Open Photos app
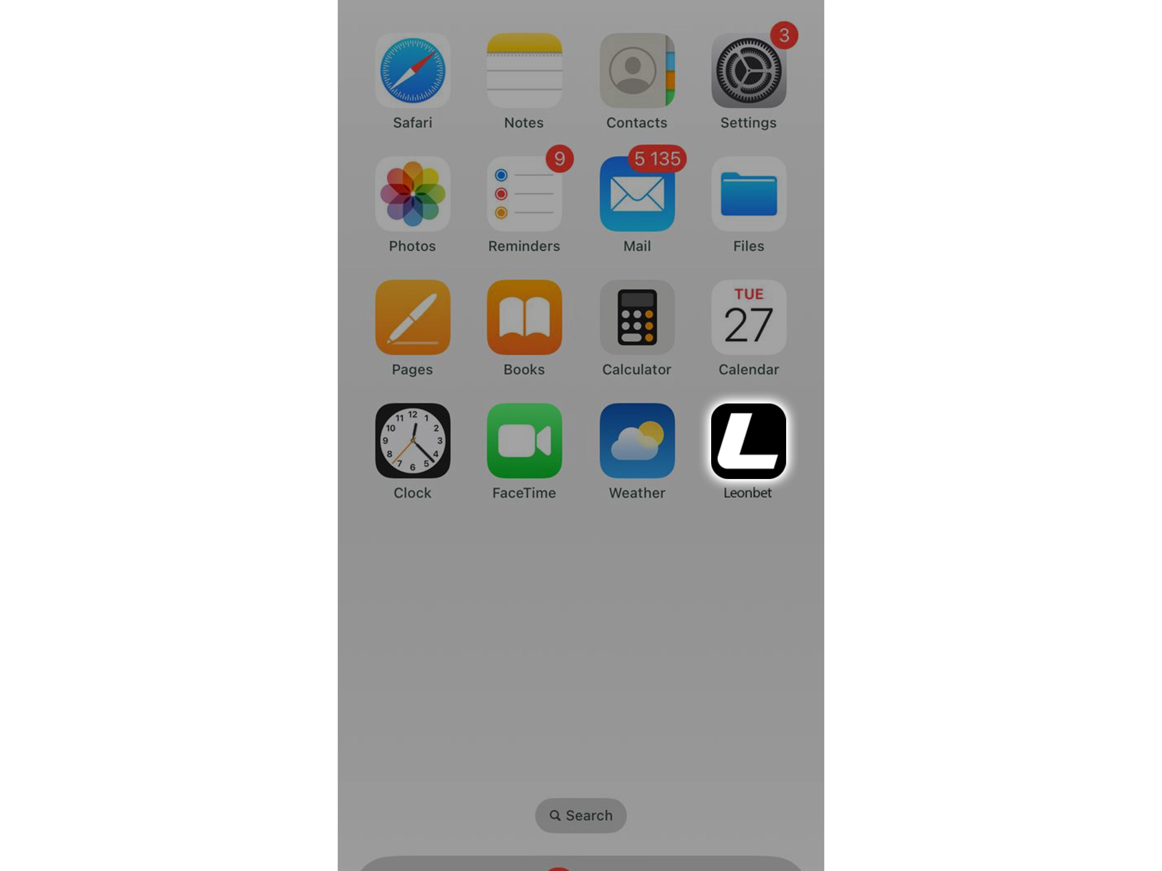Screen dimensions: 1162x871 pyautogui.click(x=413, y=194)
